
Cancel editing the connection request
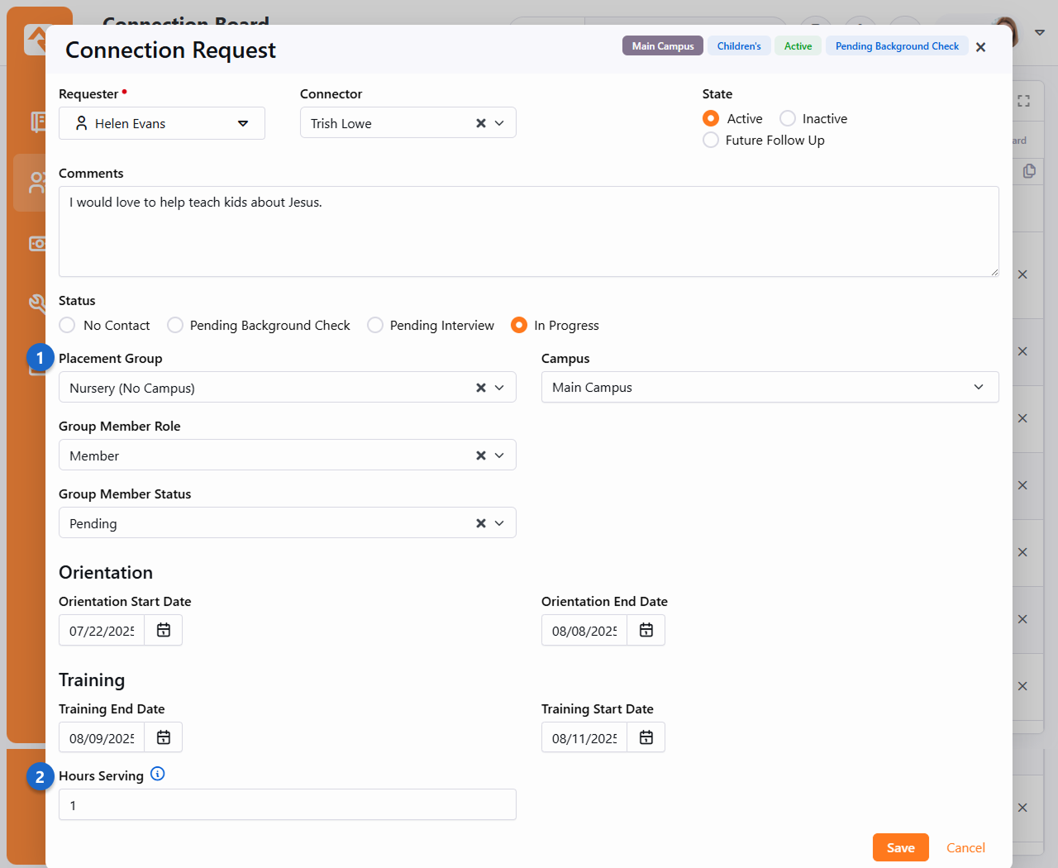[x=965, y=847]
